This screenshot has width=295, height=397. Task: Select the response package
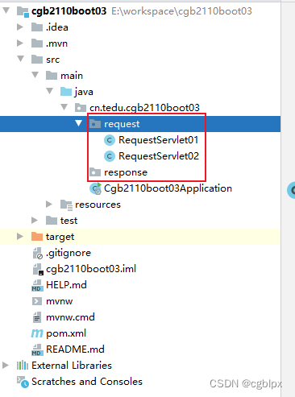[126, 172]
